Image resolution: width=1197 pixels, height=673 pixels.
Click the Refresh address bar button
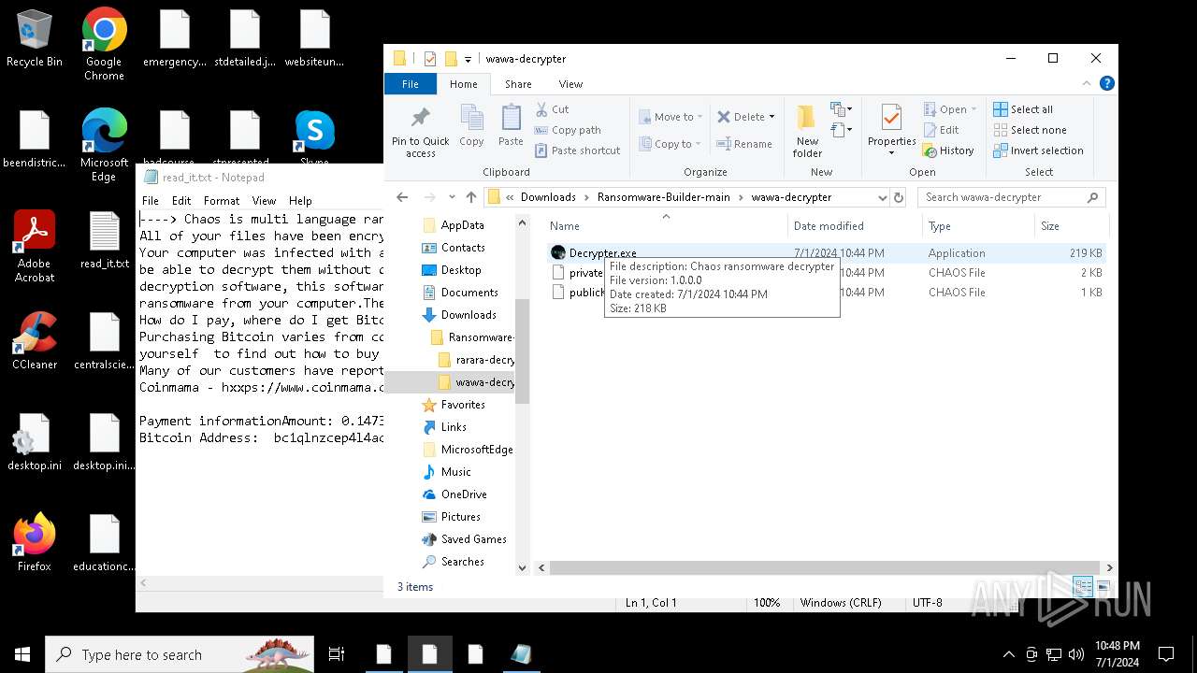coord(899,197)
